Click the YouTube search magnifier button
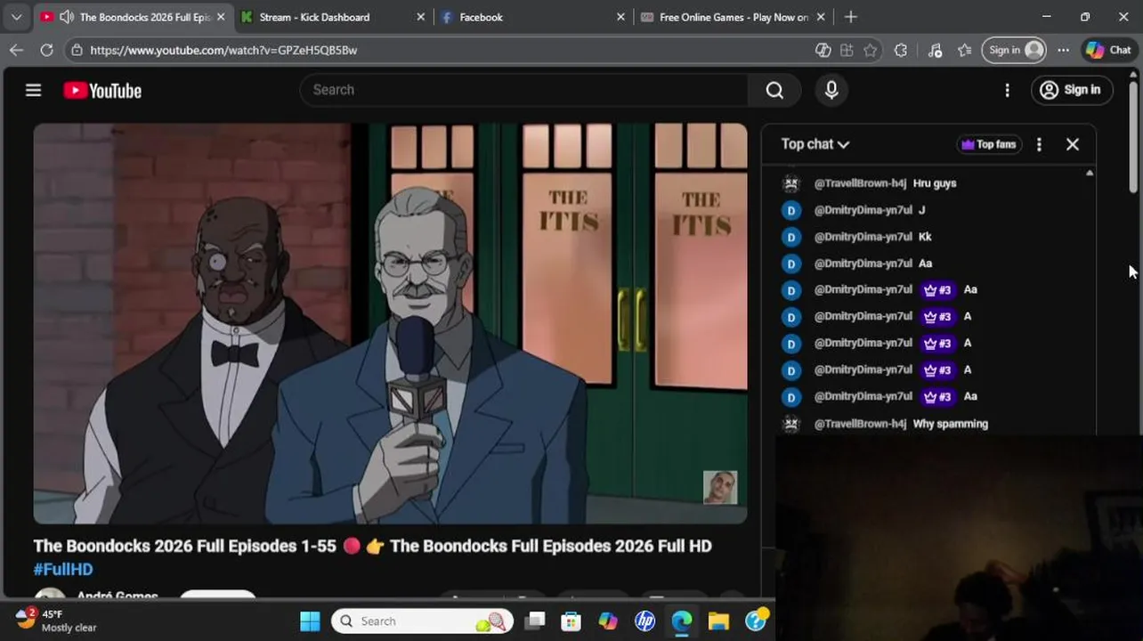The image size is (1143, 641). pos(774,90)
